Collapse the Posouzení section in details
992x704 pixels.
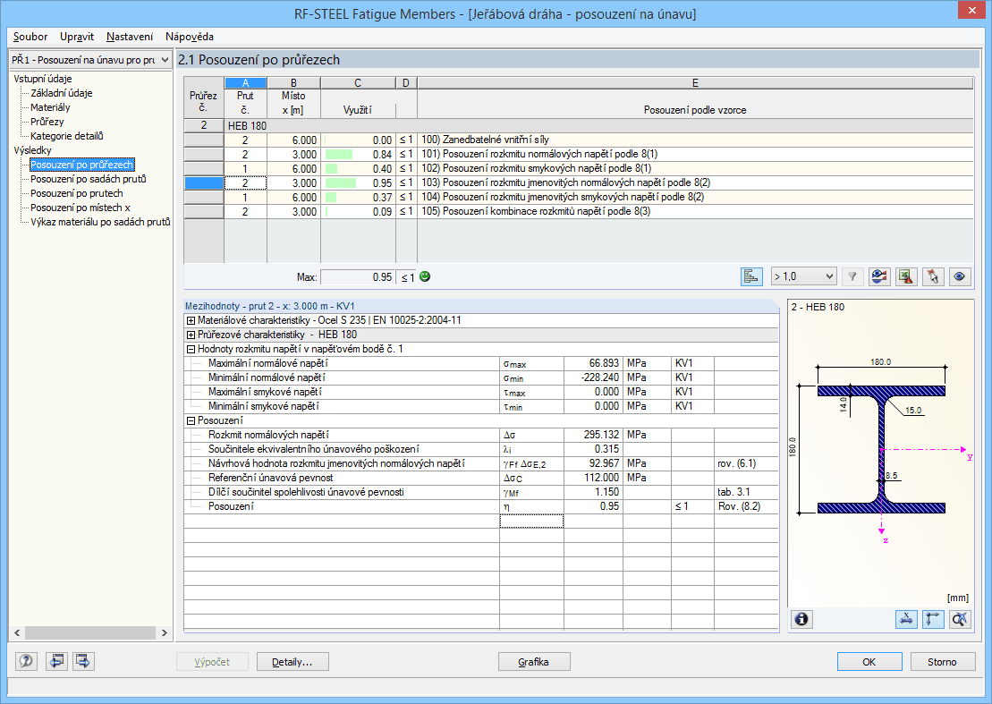coord(191,420)
